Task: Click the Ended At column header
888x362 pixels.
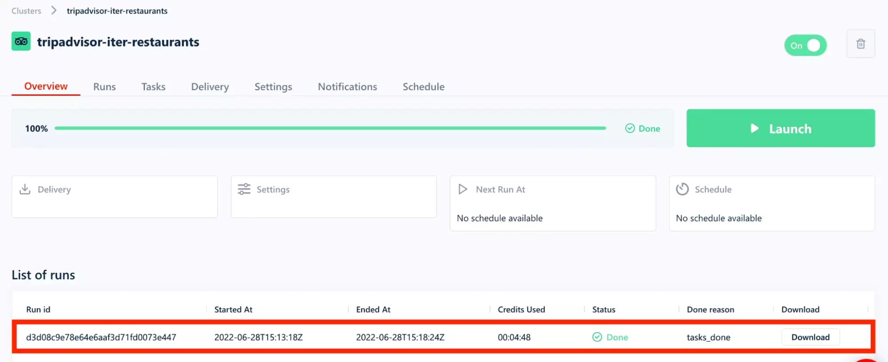Action: (373, 310)
